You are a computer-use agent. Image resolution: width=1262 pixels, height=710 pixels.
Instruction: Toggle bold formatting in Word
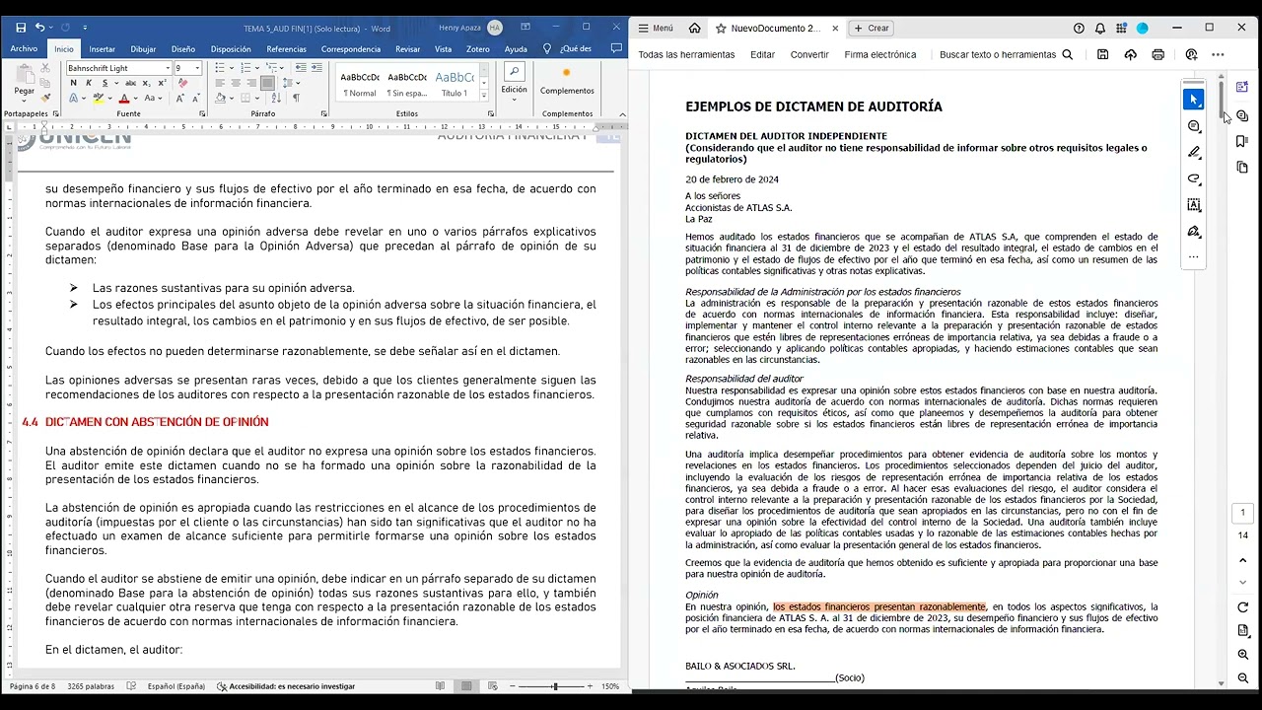pyautogui.click(x=73, y=84)
